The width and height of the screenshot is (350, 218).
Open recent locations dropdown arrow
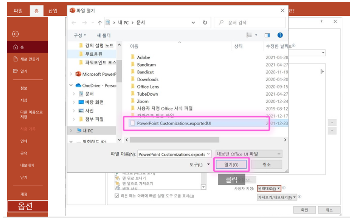[x=93, y=23]
